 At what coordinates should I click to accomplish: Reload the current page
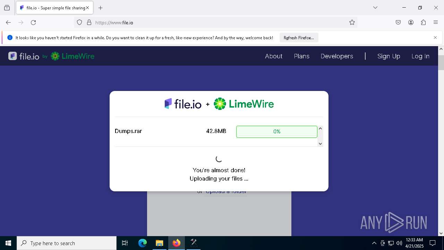tap(33, 23)
